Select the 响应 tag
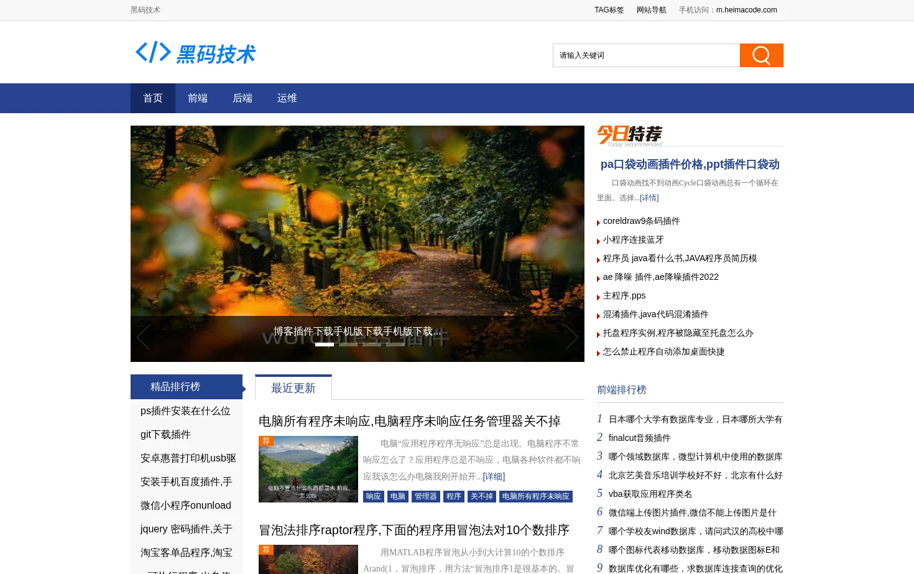914x574 pixels. [x=374, y=496]
